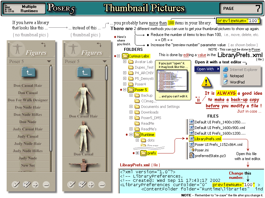265x198 pixels.
Task: Click the minus button in the thumbnail library panel
Action: pyautogui.click(x=102, y=185)
